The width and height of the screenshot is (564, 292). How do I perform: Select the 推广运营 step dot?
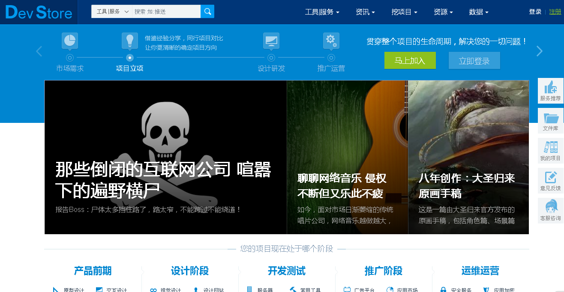click(331, 57)
